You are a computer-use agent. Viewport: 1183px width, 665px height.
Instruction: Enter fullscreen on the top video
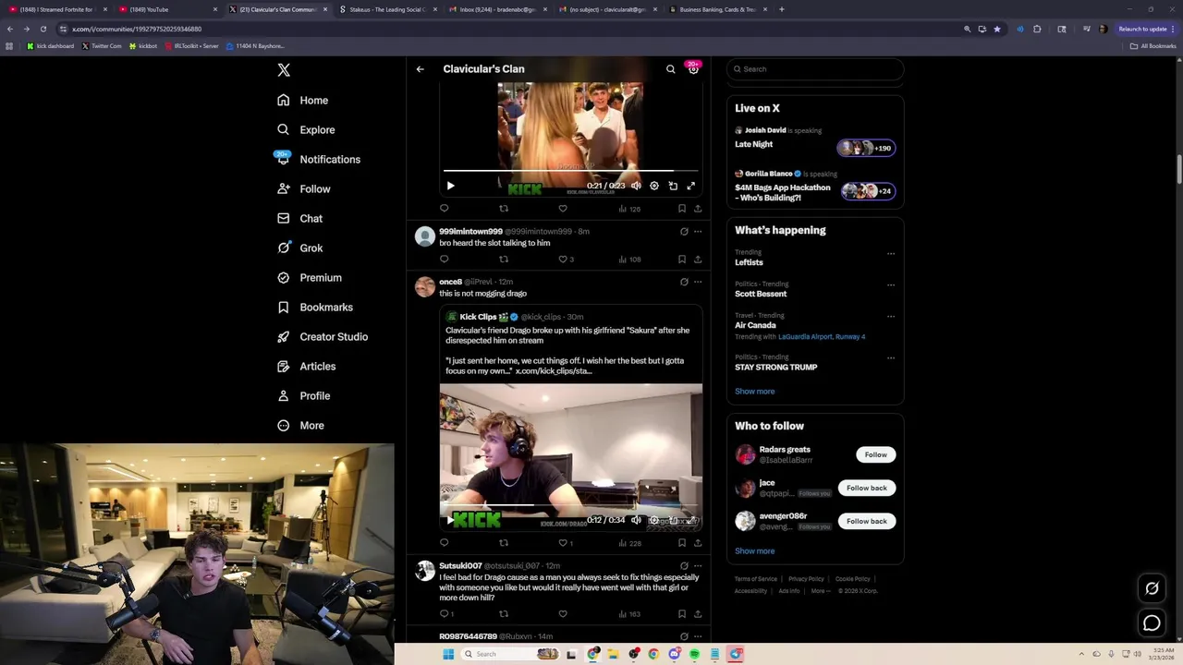pyautogui.click(x=690, y=186)
